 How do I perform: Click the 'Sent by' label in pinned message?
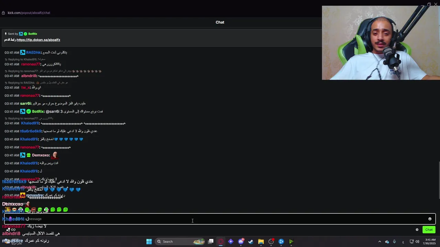[13, 34]
